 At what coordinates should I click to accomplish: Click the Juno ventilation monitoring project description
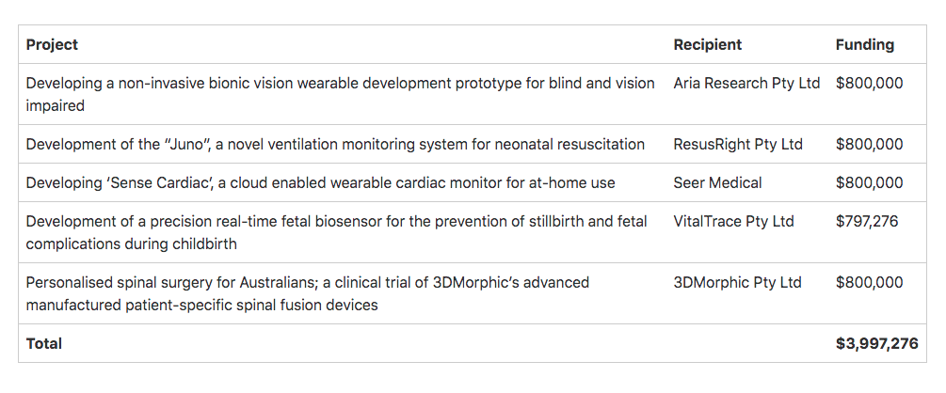[335, 144]
